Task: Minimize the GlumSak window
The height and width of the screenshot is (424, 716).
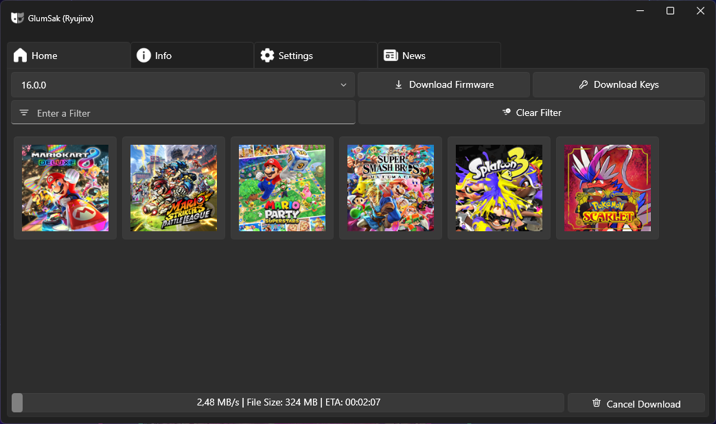Action: (640, 10)
